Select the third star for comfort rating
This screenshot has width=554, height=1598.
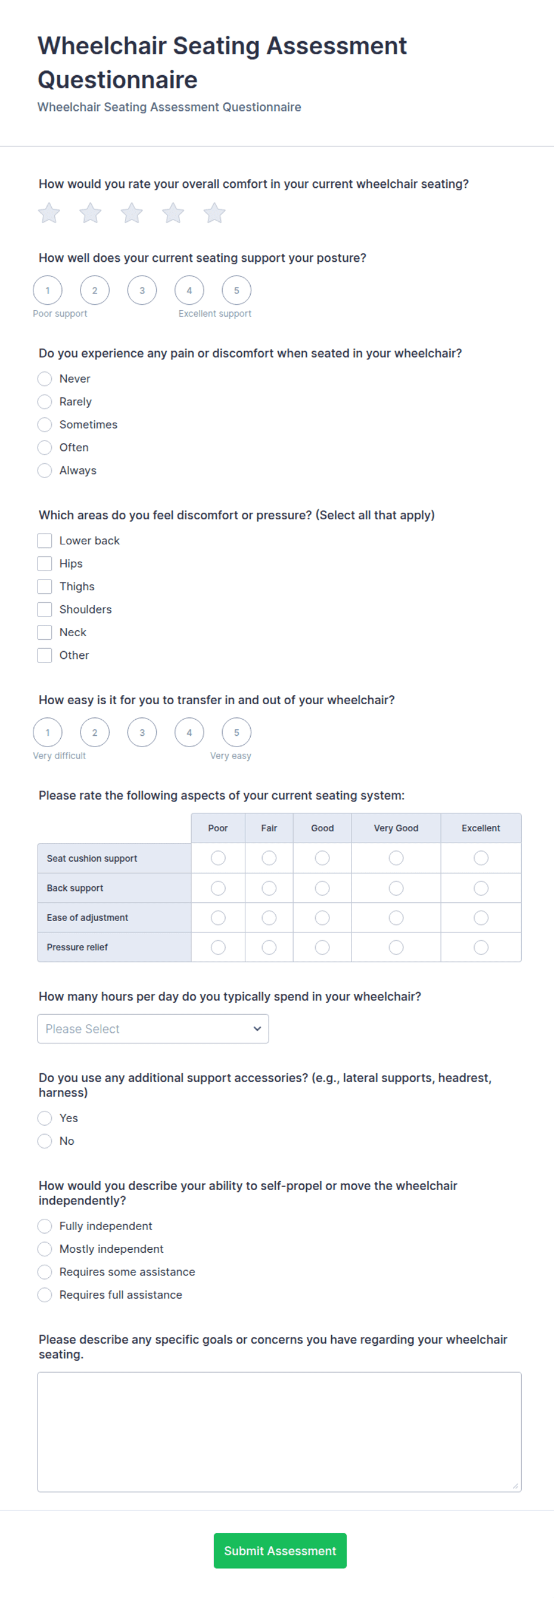132,213
